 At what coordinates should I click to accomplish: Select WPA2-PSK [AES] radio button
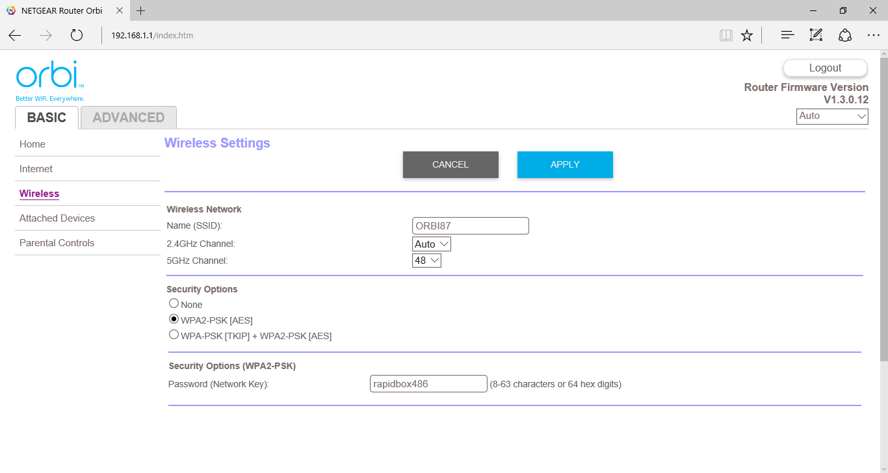pos(174,319)
